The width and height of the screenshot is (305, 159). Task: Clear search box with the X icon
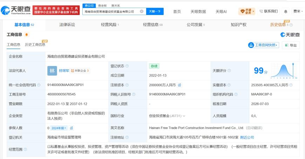(142, 12)
